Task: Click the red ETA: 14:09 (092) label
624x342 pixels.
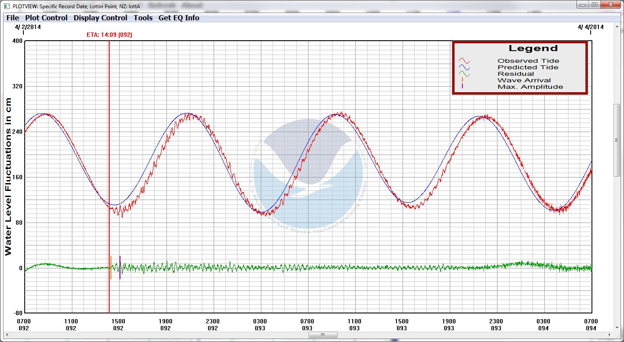Action: 110,35
